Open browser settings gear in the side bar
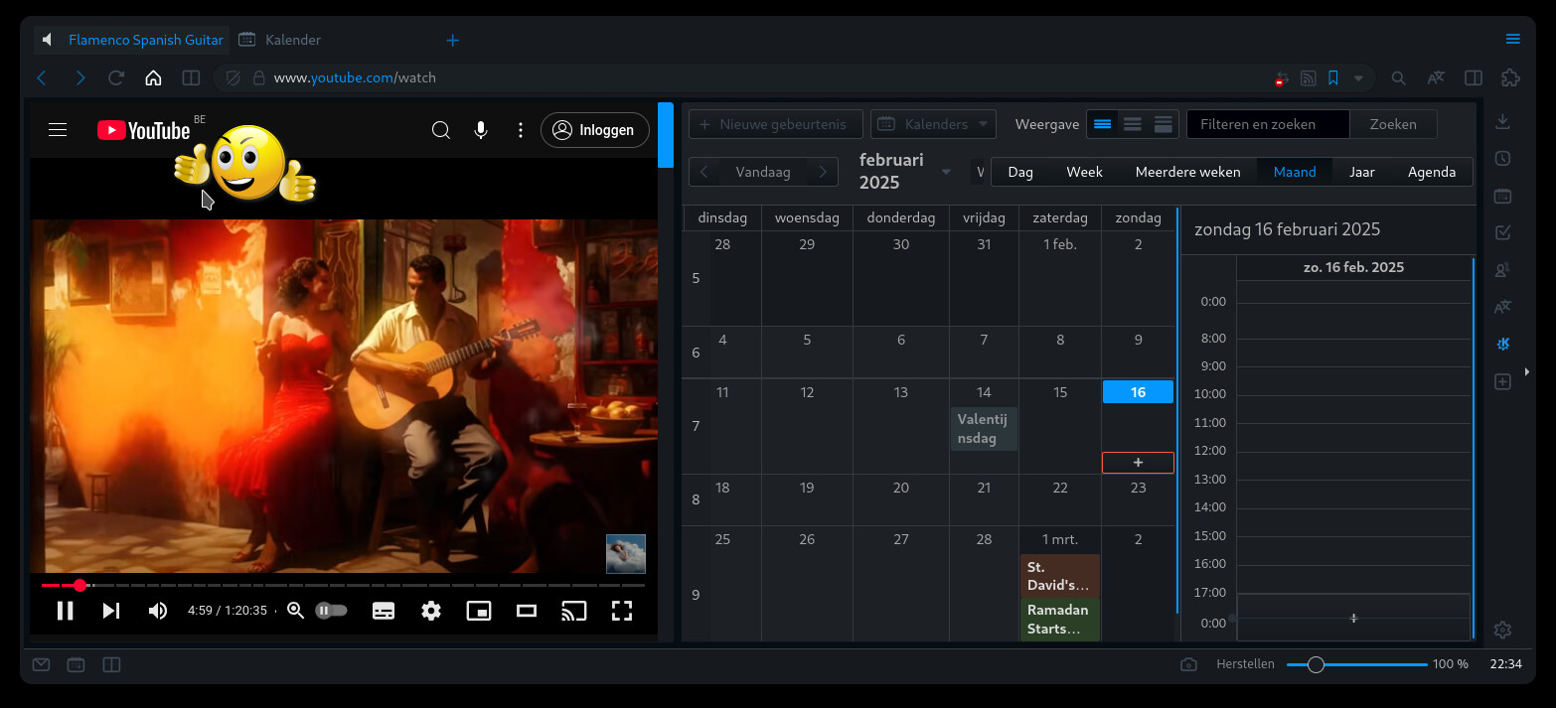The width and height of the screenshot is (1556, 708). 1503,630
